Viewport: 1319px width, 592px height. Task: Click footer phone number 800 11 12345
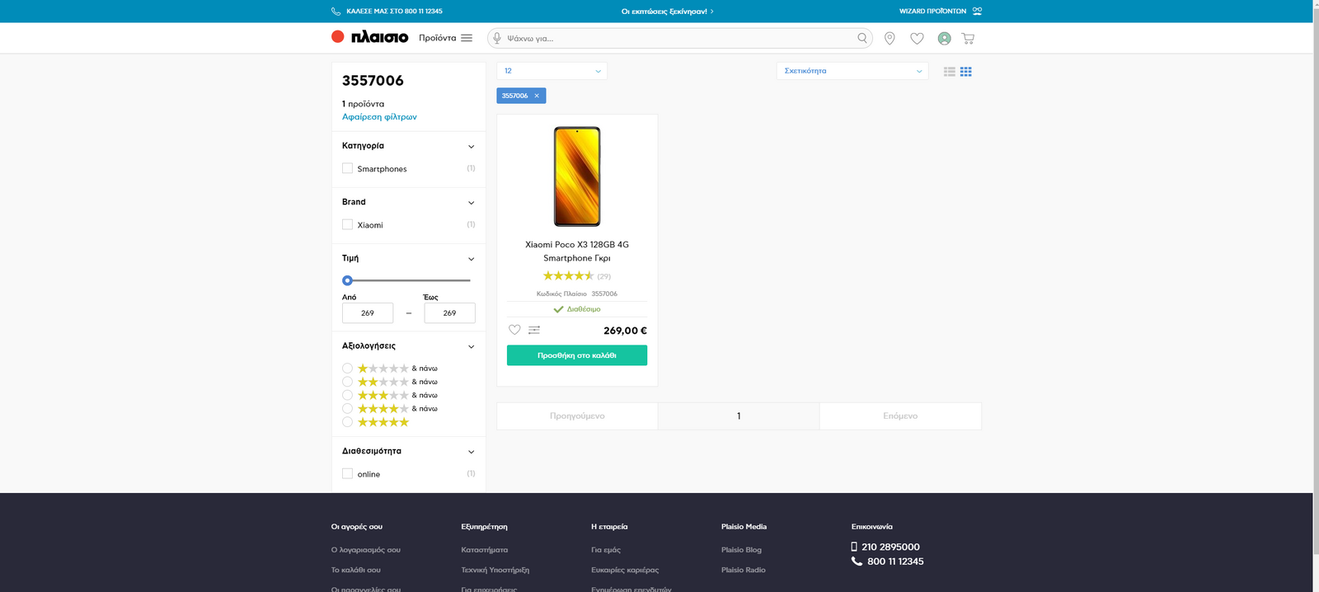click(x=895, y=561)
